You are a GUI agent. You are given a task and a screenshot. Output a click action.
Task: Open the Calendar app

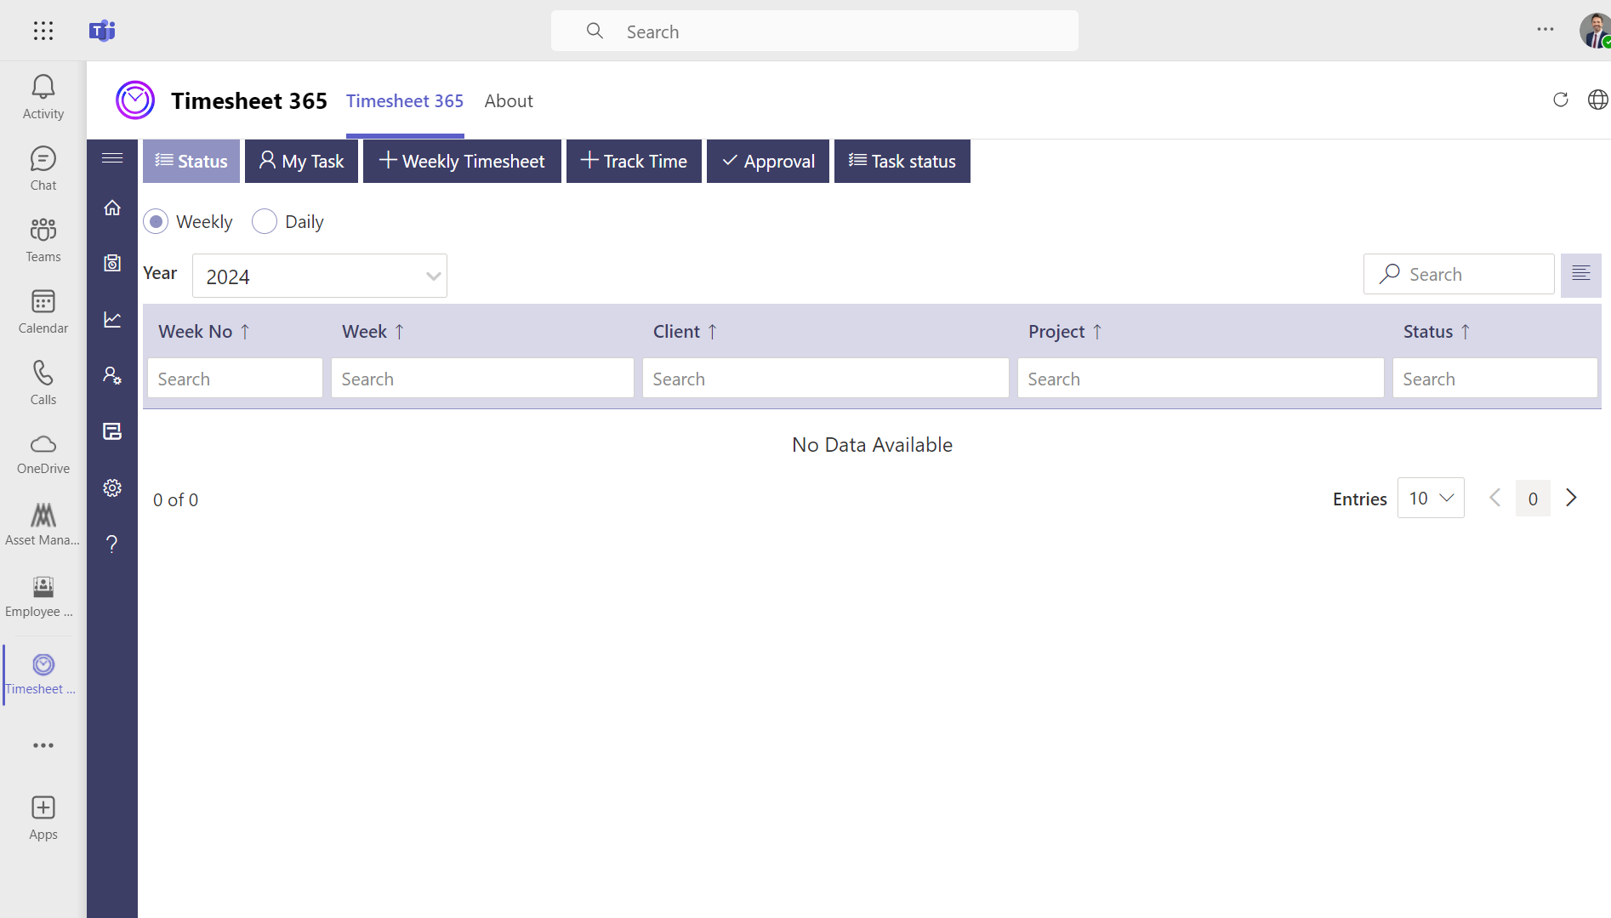(43, 311)
